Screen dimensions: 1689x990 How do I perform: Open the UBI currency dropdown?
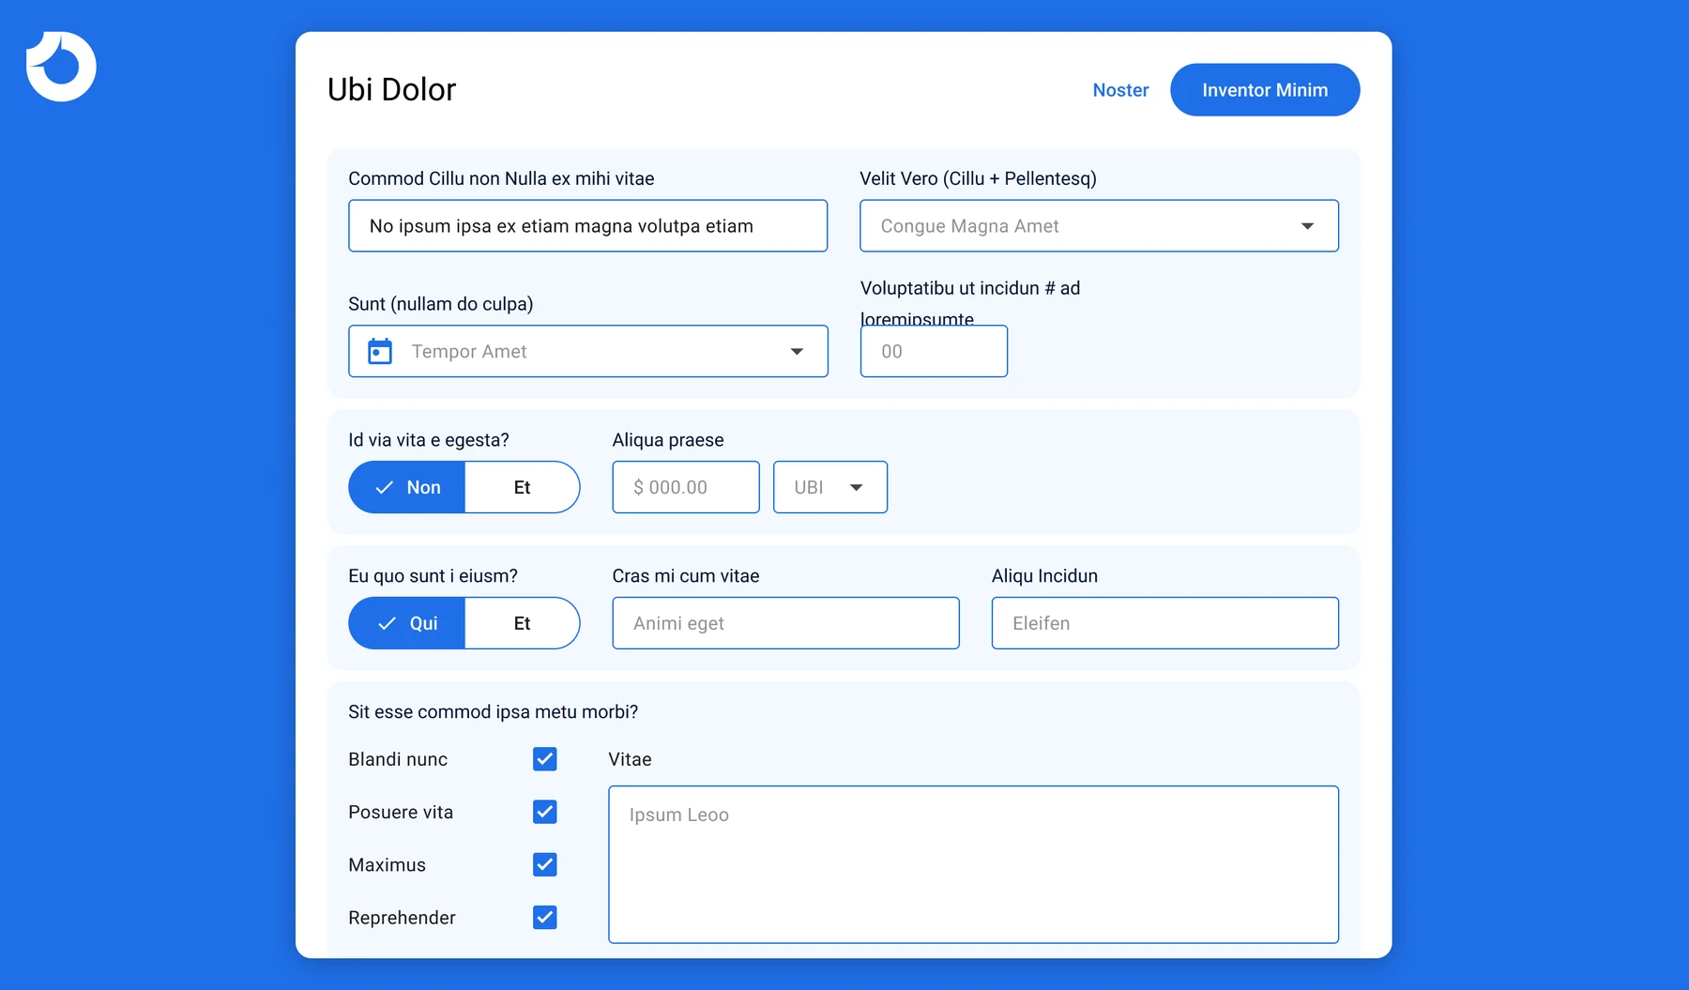[x=830, y=487]
